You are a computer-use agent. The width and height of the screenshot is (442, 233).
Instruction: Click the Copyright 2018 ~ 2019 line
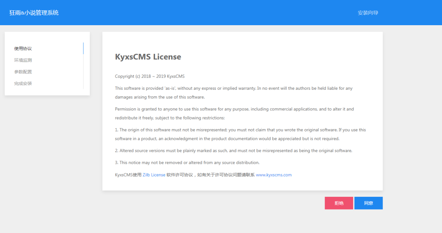(150, 76)
